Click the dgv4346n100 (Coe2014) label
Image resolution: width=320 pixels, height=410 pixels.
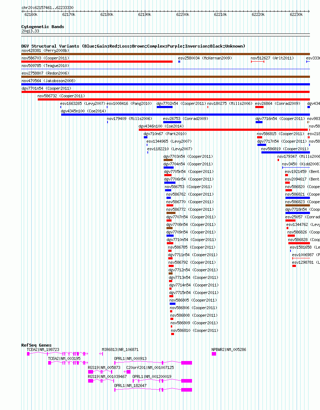point(161,126)
